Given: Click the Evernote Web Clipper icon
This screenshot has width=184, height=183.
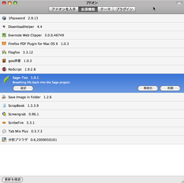Looking at the screenshot, I should coord(4,35).
